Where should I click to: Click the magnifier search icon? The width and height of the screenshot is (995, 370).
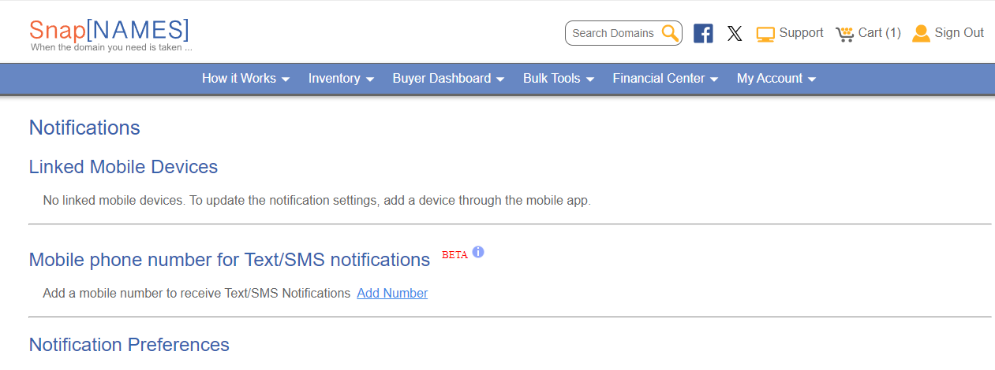coord(669,33)
